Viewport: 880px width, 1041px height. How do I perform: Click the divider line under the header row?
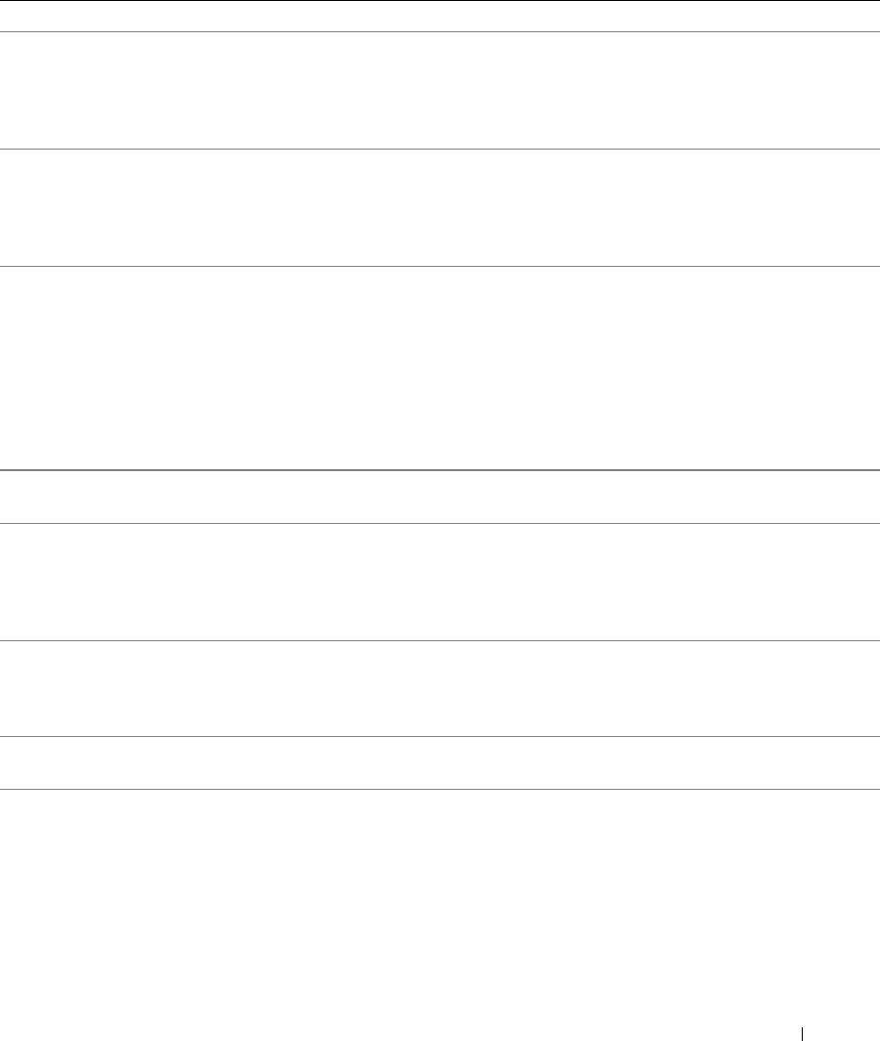440,32
